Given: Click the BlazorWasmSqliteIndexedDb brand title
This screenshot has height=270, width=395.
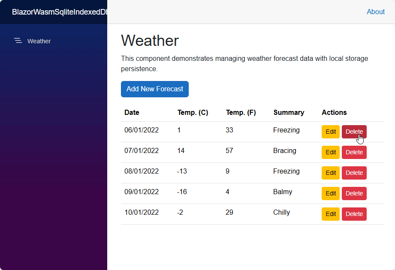Looking at the screenshot, I should 59,12.
